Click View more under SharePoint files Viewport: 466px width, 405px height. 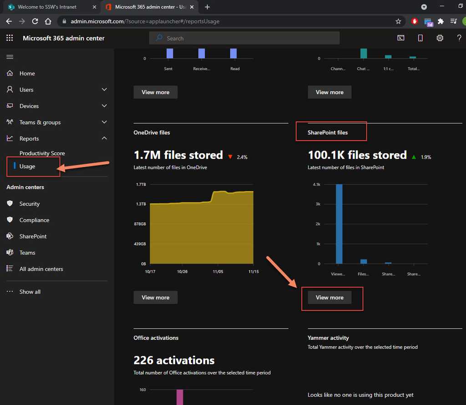329,297
